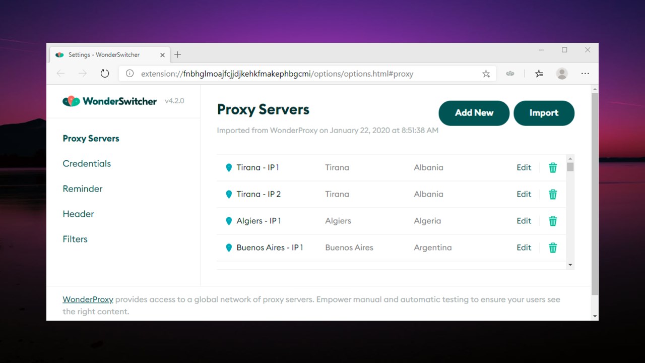
Task: Delete the Buenos Aires - IP 1 proxy
Action: tap(553, 248)
